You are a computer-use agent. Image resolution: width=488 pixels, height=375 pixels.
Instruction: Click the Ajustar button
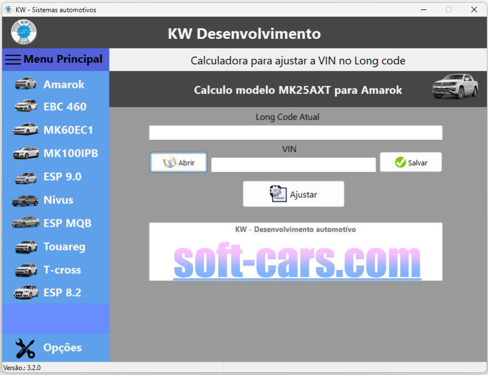click(x=294, y=194)
